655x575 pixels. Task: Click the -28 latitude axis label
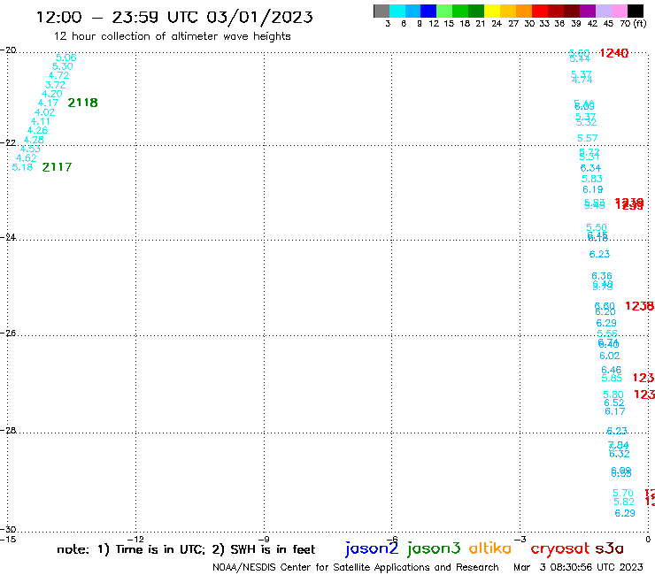[8, 430]
